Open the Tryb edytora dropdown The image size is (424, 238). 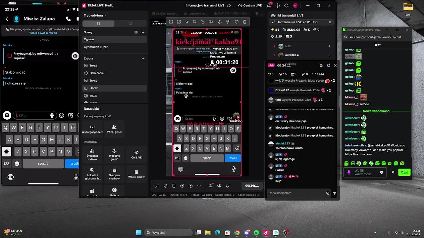point(95,16)
